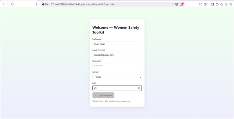
Task: Focus the Password input field
Action: (117, 66)
